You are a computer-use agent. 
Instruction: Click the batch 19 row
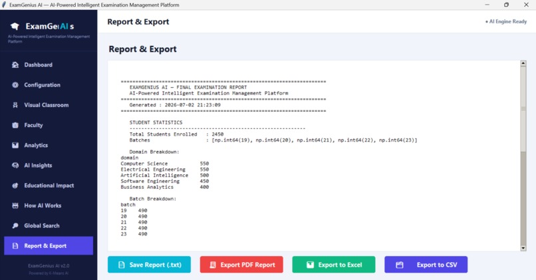(134, 211)
